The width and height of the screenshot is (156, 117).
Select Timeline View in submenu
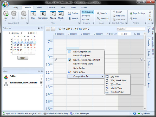[118, 92]
